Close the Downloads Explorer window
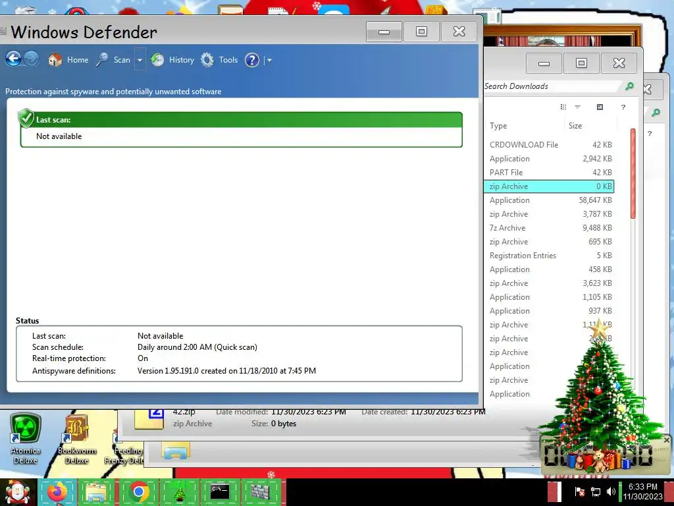This screenshot has height=506, width=674. 619,63
